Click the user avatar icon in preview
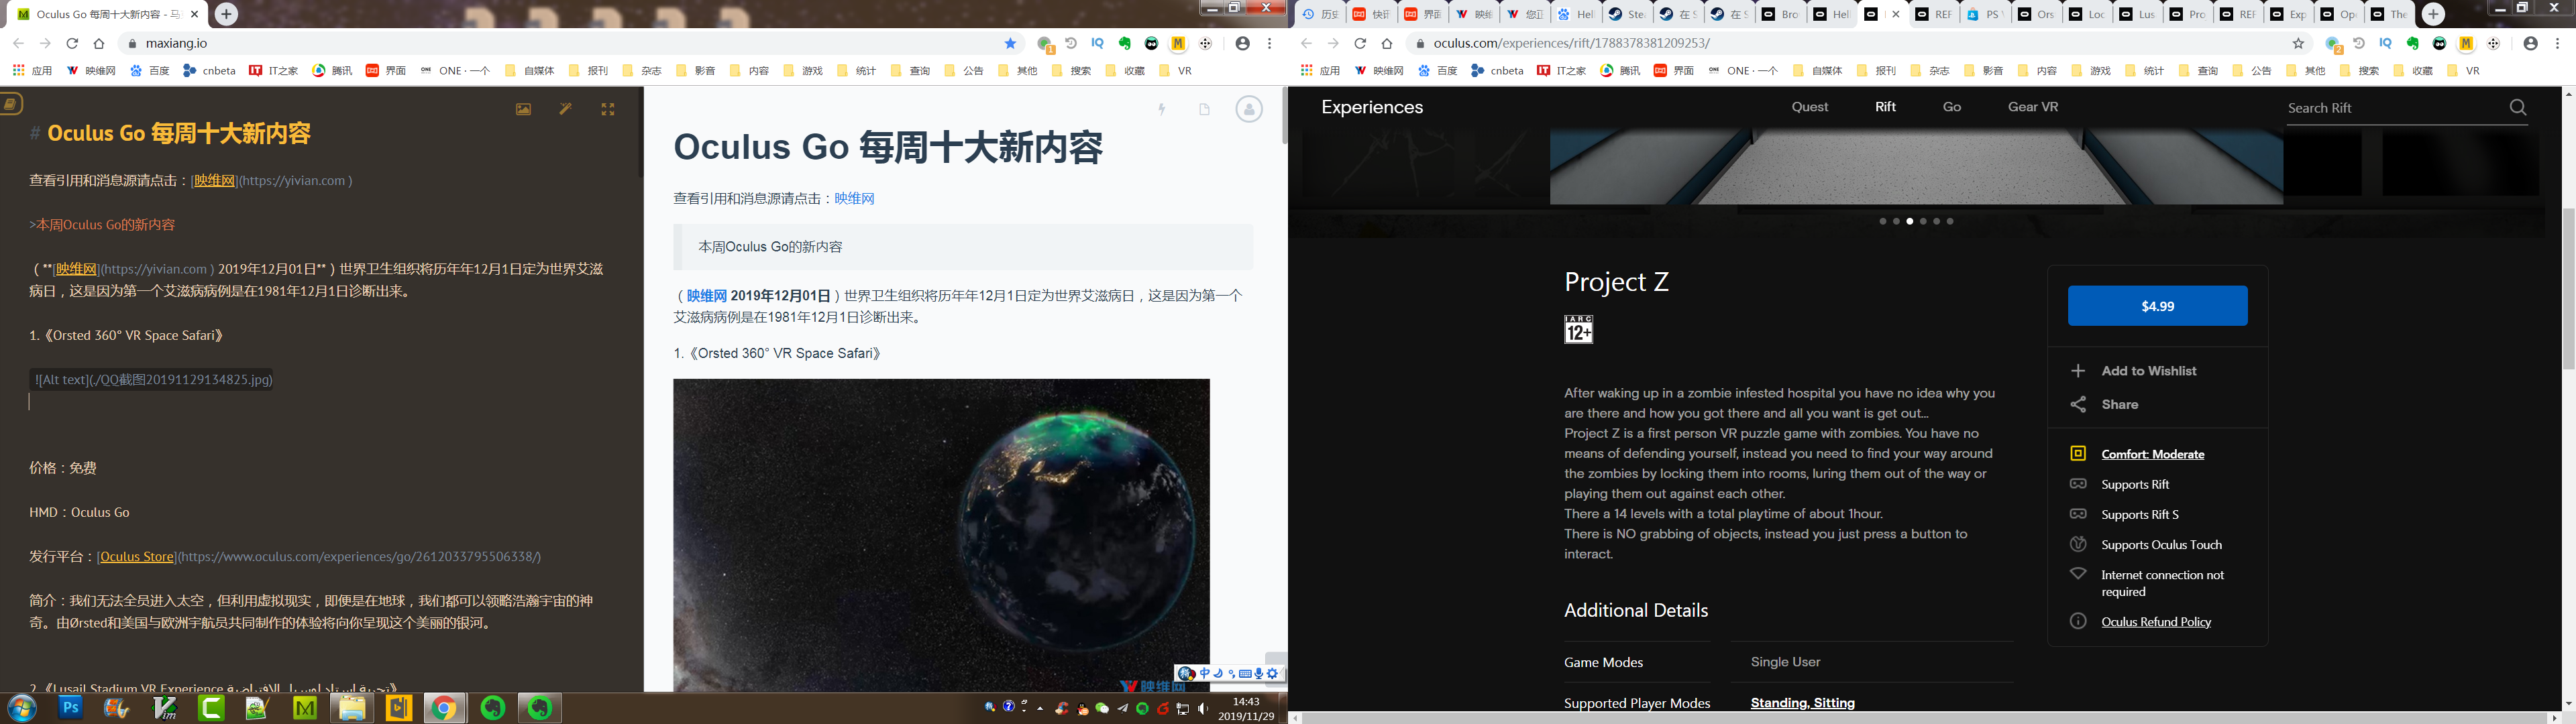Viewport: 2576px width, 724px height. click(x=1248, y=109)
